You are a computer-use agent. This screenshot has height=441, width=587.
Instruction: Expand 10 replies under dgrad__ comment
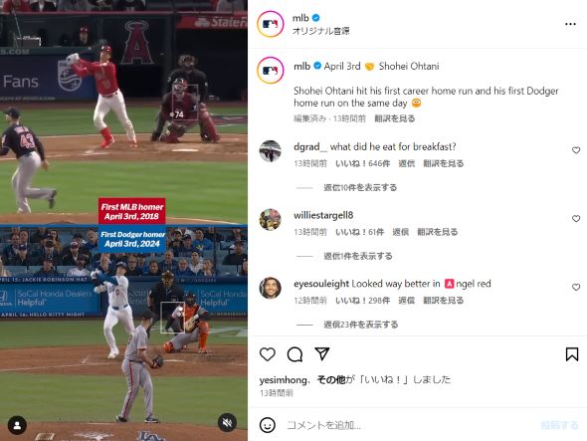(360, 187)
